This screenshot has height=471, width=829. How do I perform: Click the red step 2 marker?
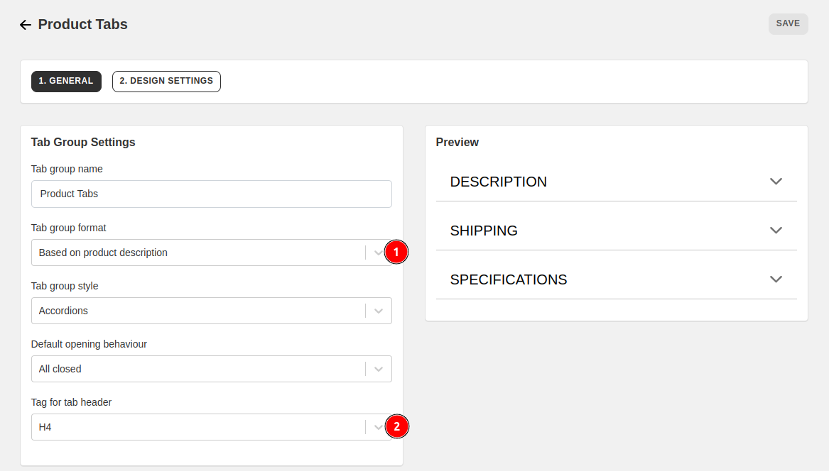coord(396,427)
